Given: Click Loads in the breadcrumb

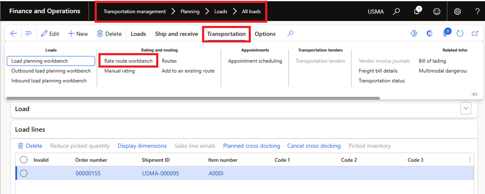Looking at the screenshot, I should click(x=221, y=12).
